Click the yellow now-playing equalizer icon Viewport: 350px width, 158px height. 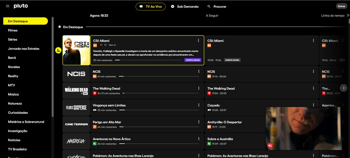coord(58,51)
